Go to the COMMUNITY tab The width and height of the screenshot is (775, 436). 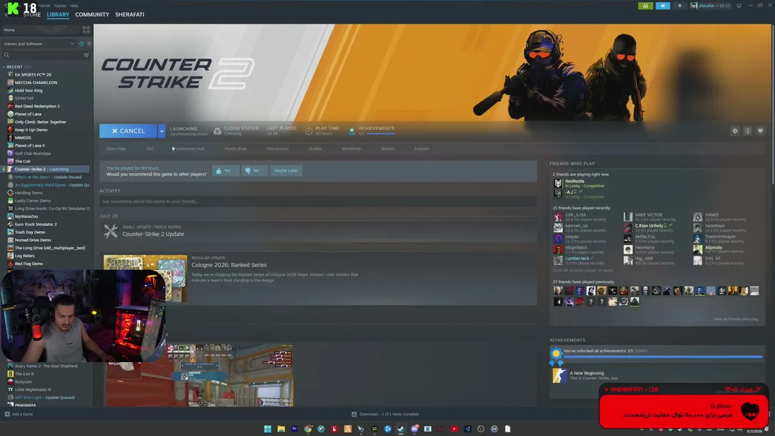click(x=92, y=15)
